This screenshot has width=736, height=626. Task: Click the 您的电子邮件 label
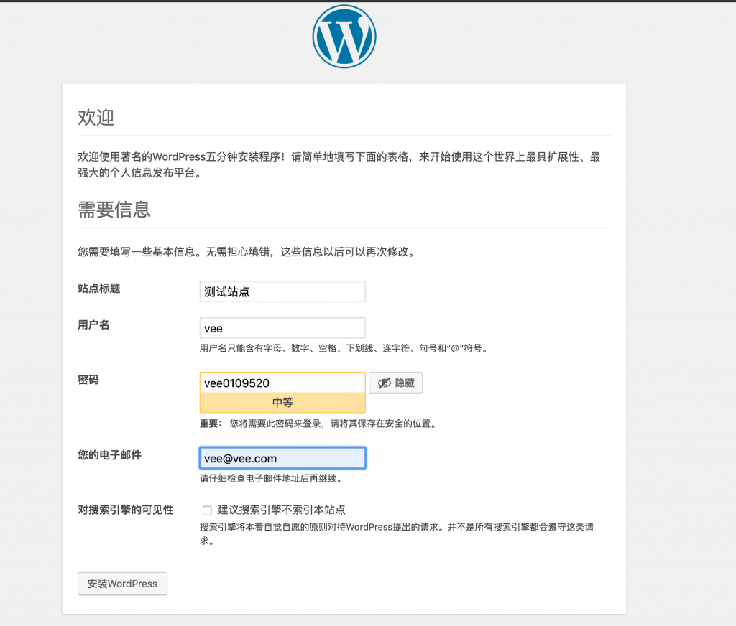pos(110,455)
